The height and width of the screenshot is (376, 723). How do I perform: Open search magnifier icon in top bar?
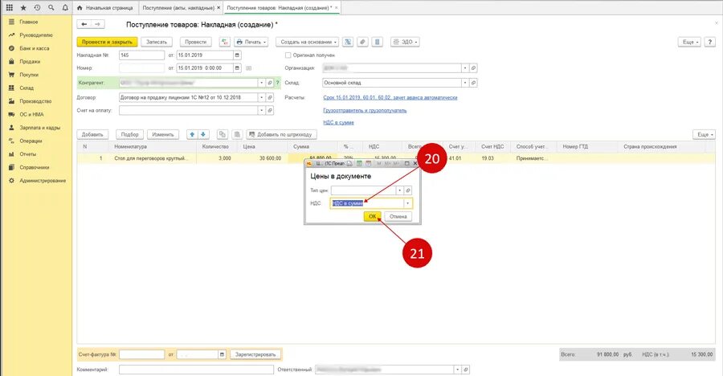tap(51, 8)
